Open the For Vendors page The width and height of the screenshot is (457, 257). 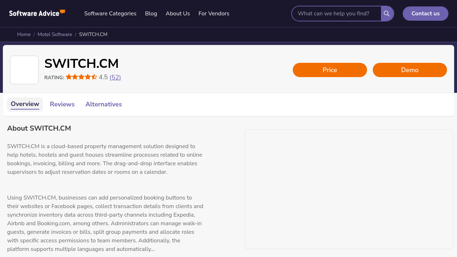tap(214, 14)
